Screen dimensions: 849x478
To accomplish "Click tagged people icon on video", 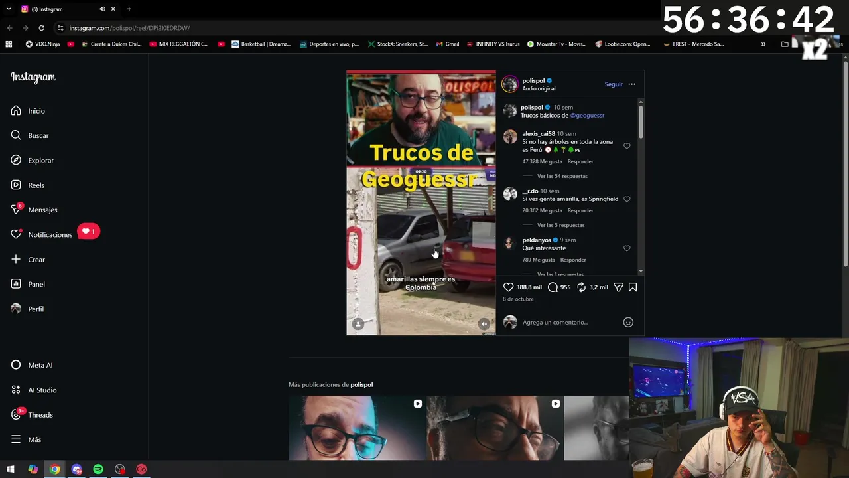I will coord(358,324).
